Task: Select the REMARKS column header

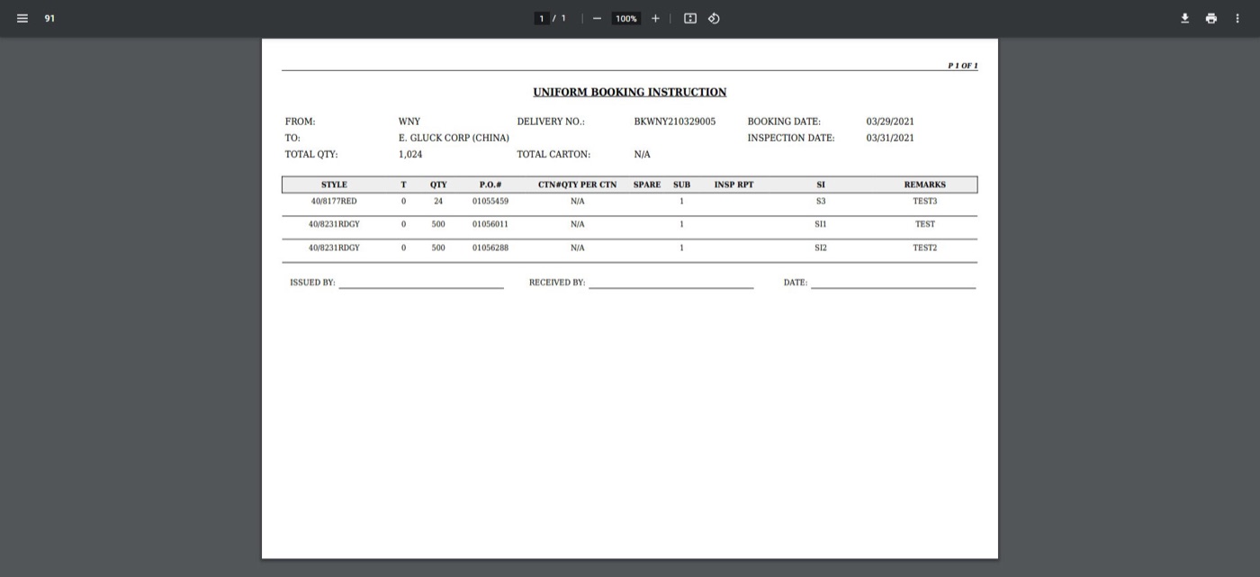Action: click(x=925, y=185)
